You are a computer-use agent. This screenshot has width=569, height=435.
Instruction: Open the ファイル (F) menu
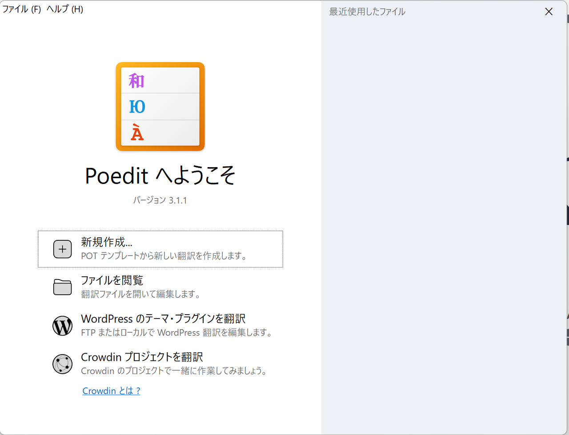pyautogui.click(x=21, y=9)
